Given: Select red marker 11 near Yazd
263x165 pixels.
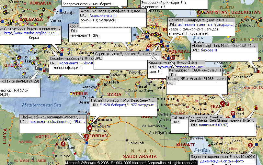Looking at the screenshot, I should pyautogui.click(x=233, y=113).
